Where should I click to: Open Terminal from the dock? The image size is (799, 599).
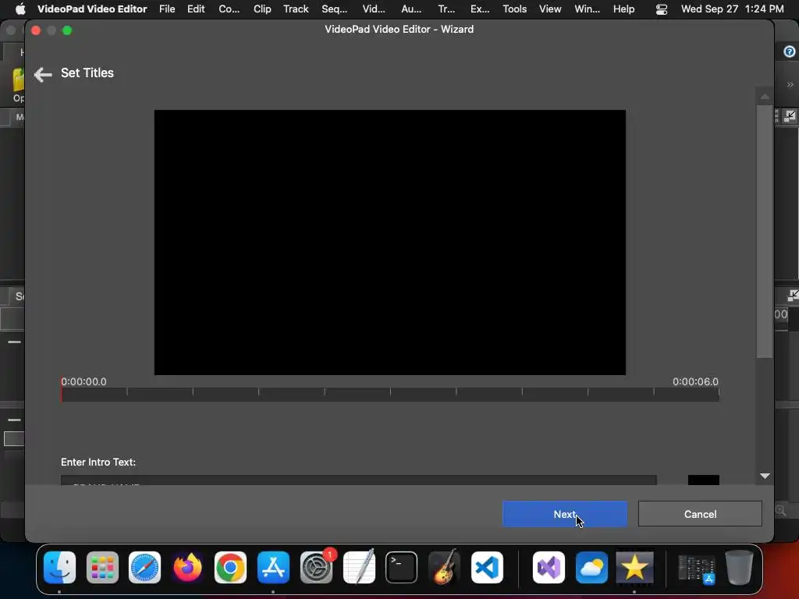click(402, 567)
